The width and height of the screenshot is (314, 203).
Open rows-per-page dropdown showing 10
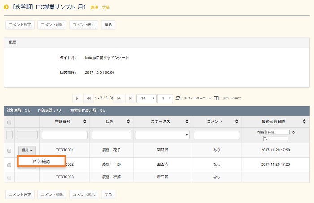tap(147, 98)
